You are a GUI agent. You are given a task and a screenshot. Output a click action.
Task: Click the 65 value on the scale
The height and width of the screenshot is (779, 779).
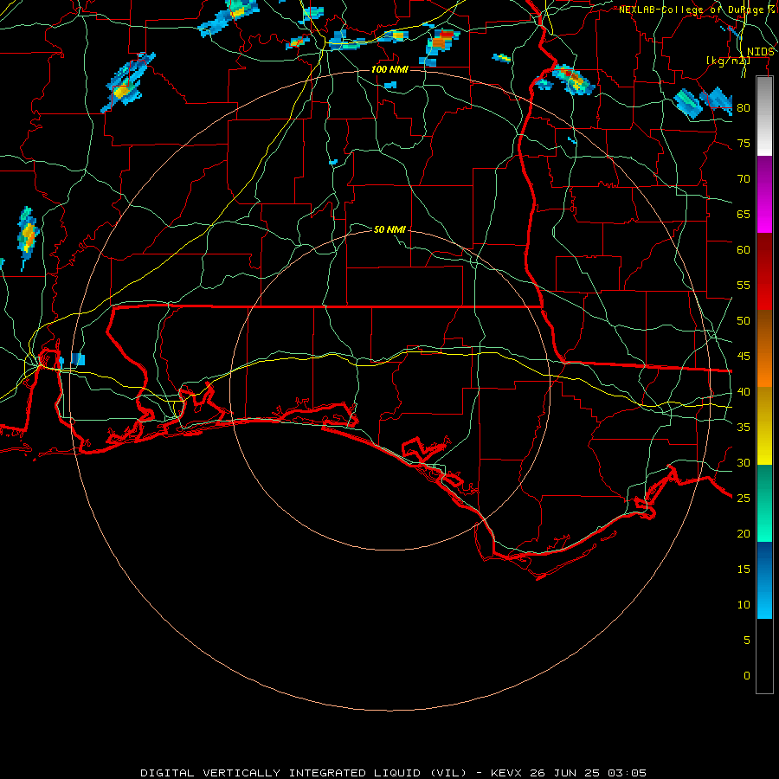click(x=744, y=214)
